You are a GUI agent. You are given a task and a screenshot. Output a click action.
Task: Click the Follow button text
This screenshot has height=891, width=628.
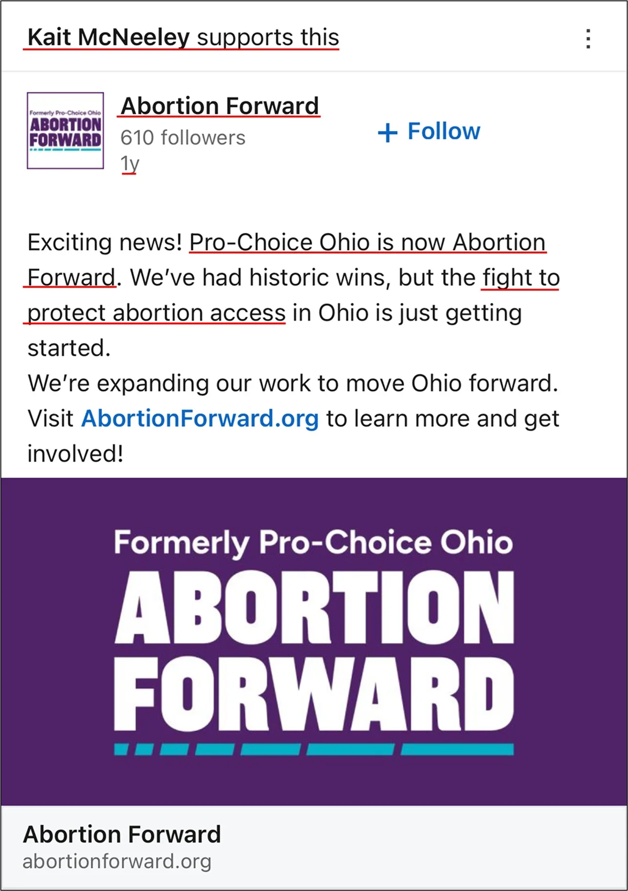(x=444, y=131)
